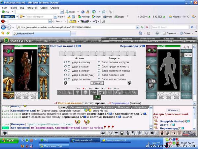Viewport: 198px width, 149px height.
Task: Click the left character's green health bar
Action: [x=26, y=46]
